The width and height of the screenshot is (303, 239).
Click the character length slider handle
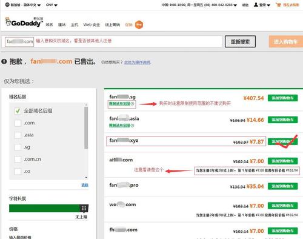point(84,208)
